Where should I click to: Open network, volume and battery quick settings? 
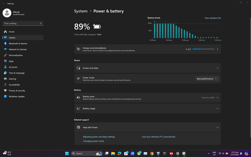pos(223,153)
